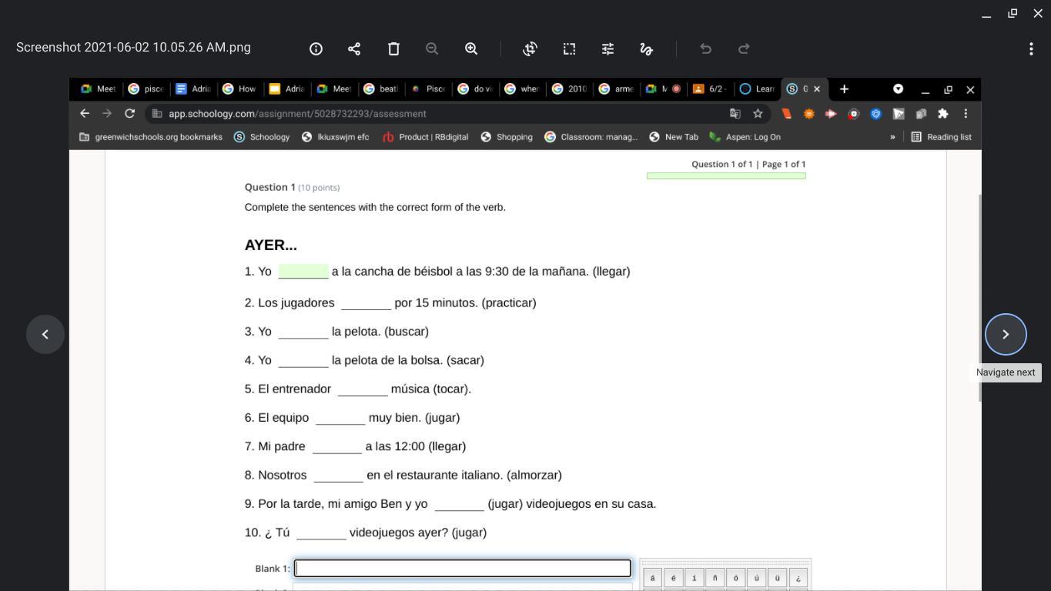Click the Blank 1 answer field
This screenshot has height=591, width=1051.
click(463, 568)
